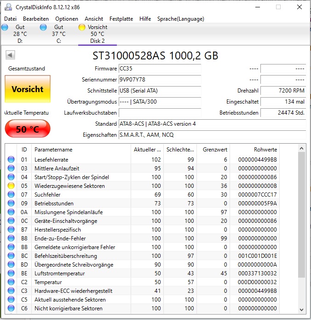Click the Parametername column header
Viewport: 311px width, 320px height.
[81, 150]
